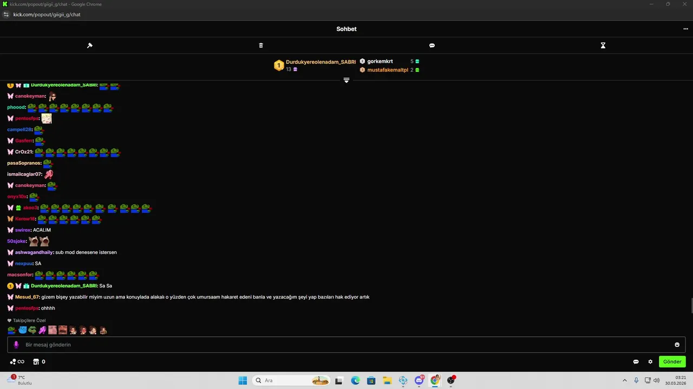Click Kerow16 username in chat

[25, 219]
